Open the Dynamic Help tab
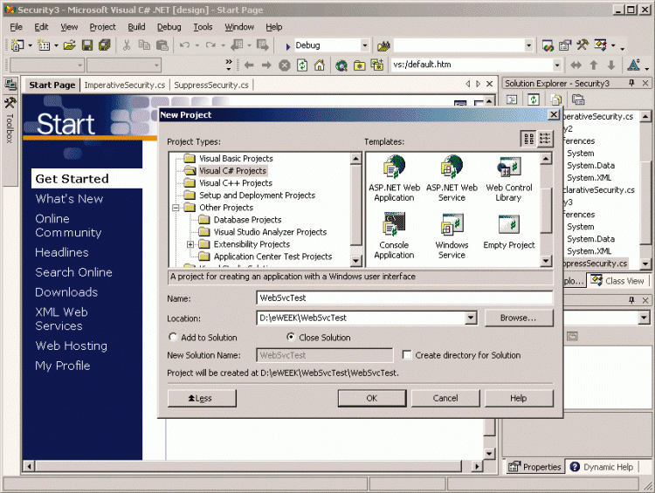Image resolution: width=655 pixels, height=493 pixels. pos(602,467)
